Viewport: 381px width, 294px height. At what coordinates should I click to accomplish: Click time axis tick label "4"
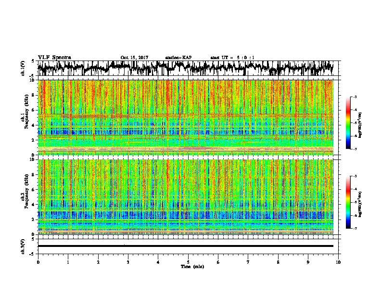coord(158,262)
